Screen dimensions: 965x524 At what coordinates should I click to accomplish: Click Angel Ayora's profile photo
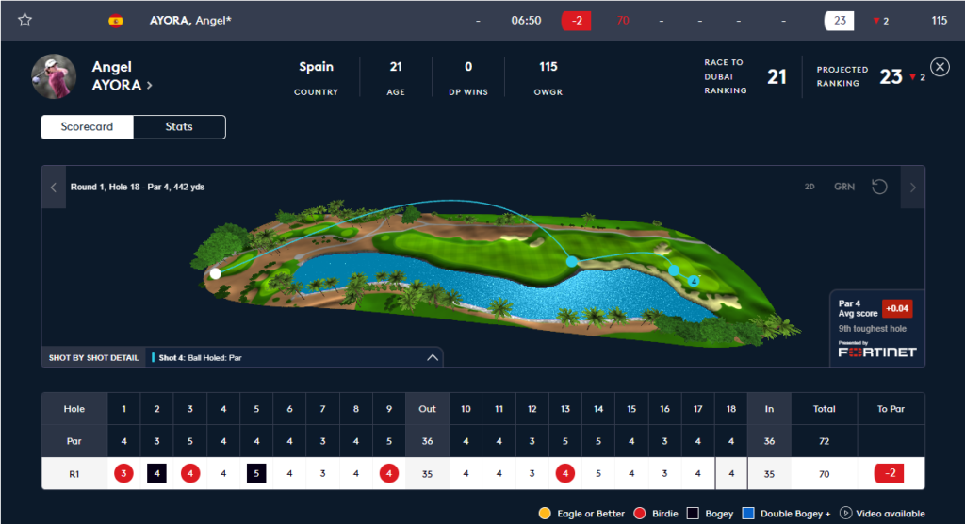(x=54, y=76)
